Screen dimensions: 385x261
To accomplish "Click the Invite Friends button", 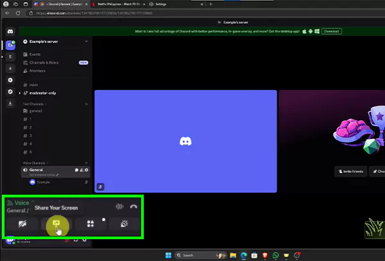I will 350,171.
